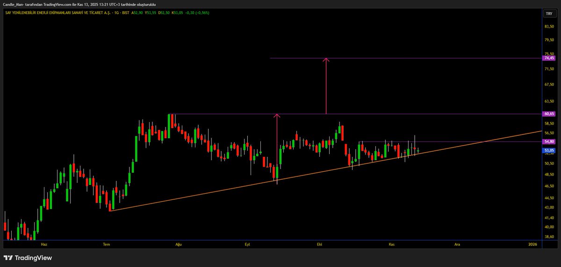This screenshot has width=561, height=267.
Task: Click the Tem month label on time axis
Action: coord(106,244)
